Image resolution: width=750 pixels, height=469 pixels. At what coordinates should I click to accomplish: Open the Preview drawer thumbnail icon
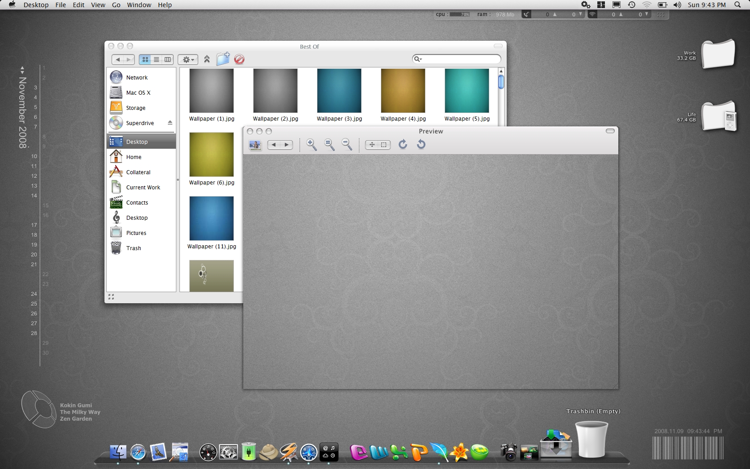tap(255, 145)
